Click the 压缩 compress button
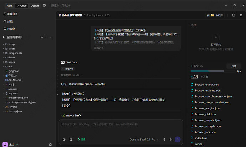The image size is (246, 147). [234, 66]
